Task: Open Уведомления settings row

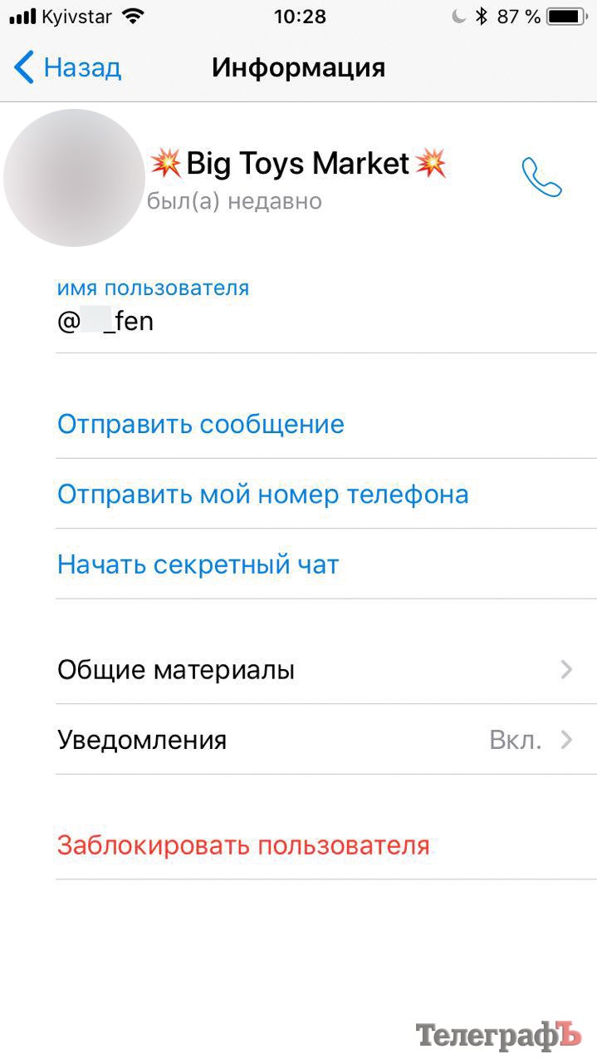Action: coord(142,740)
